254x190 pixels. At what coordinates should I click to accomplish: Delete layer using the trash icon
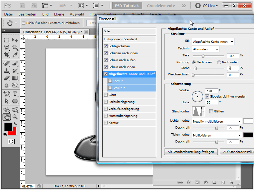tap(231, 182)
